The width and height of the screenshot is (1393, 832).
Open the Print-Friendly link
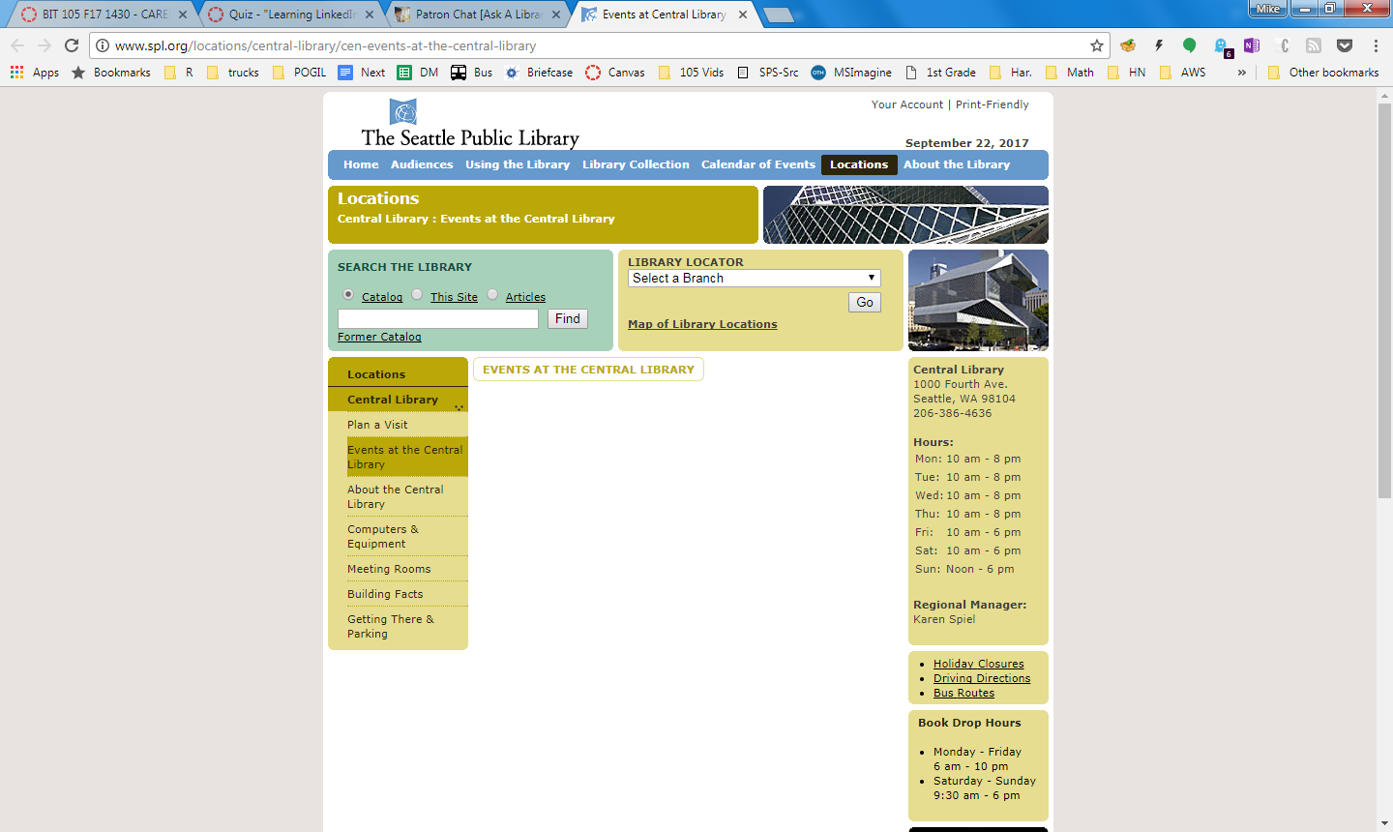tap(993, 104)
